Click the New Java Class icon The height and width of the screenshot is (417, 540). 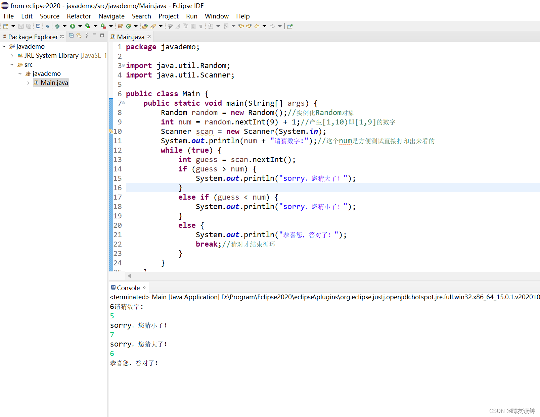point(128,26)
